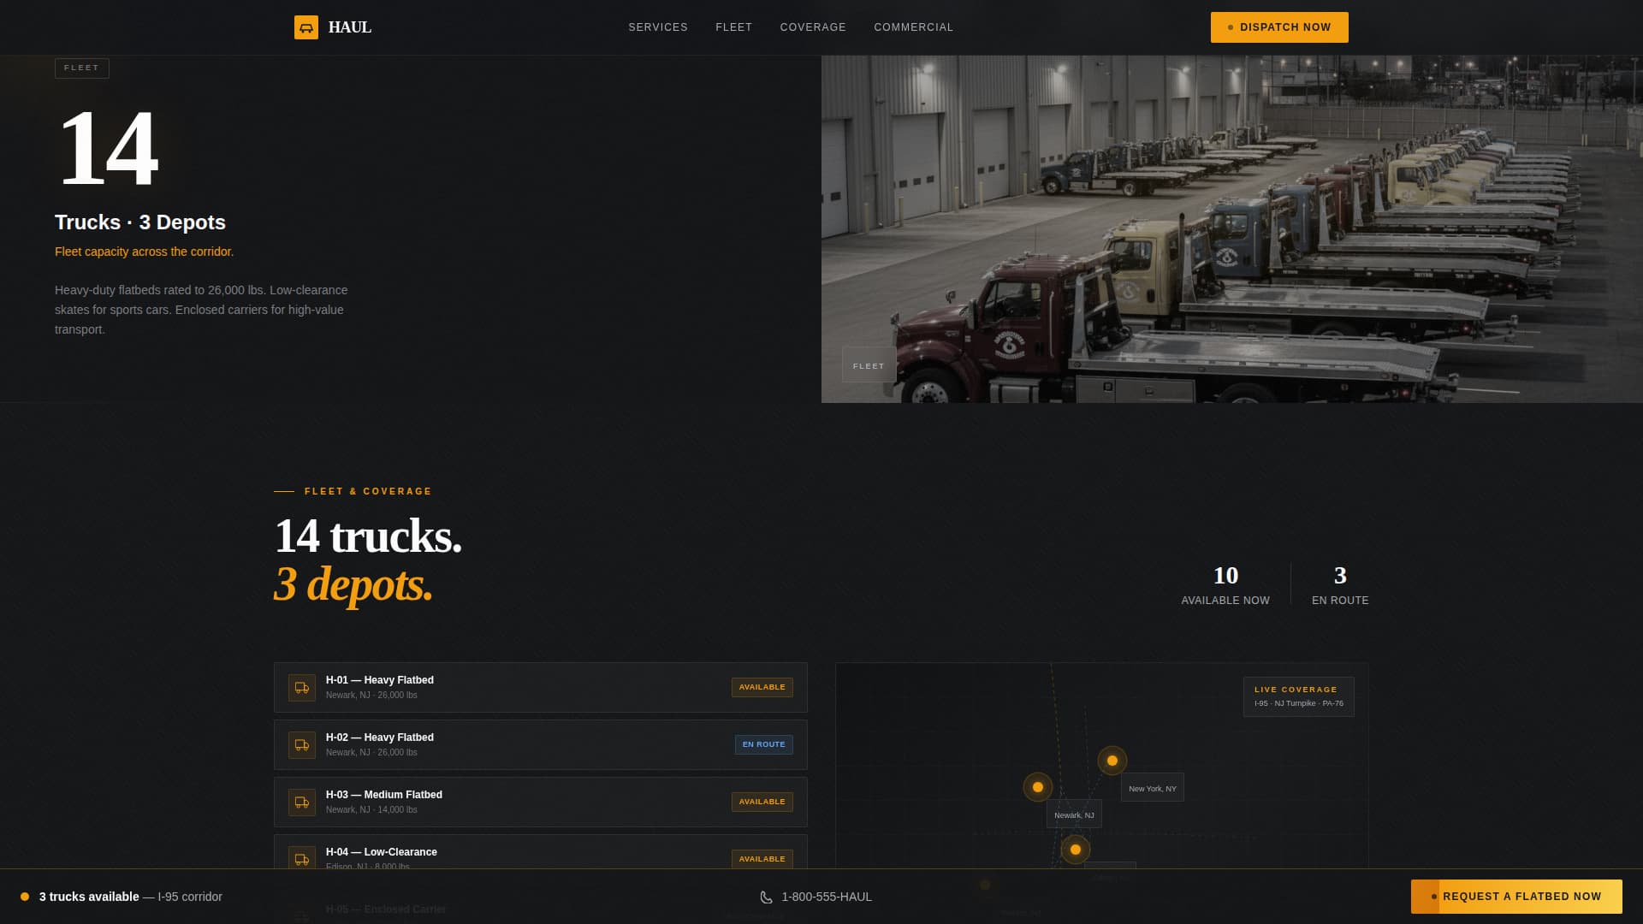Click the orange status dot in bottom bar
The image size is (1643, 924).
point(25,897)
